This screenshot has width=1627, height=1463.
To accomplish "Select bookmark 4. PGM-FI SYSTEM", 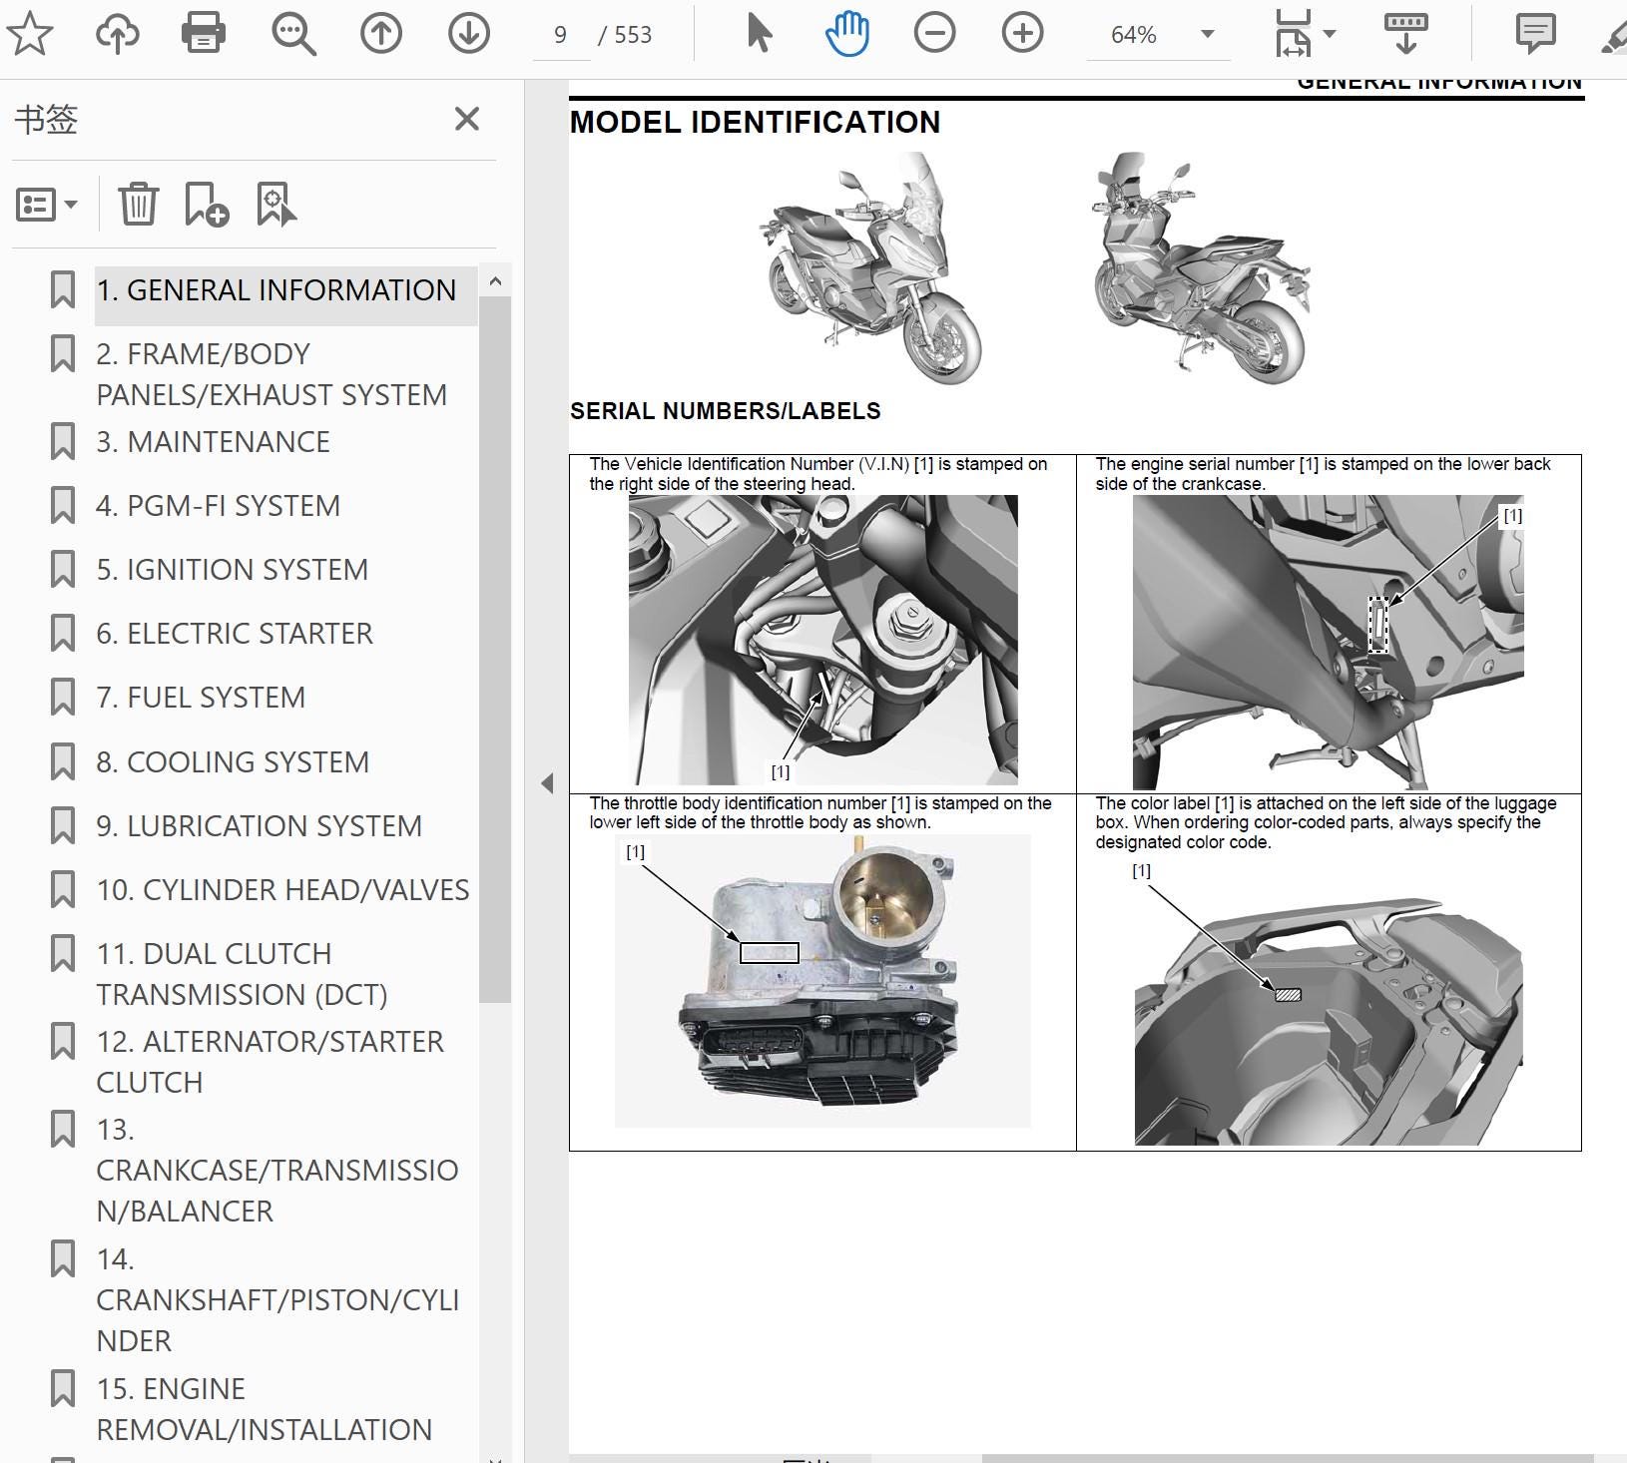I will (218, 506).
